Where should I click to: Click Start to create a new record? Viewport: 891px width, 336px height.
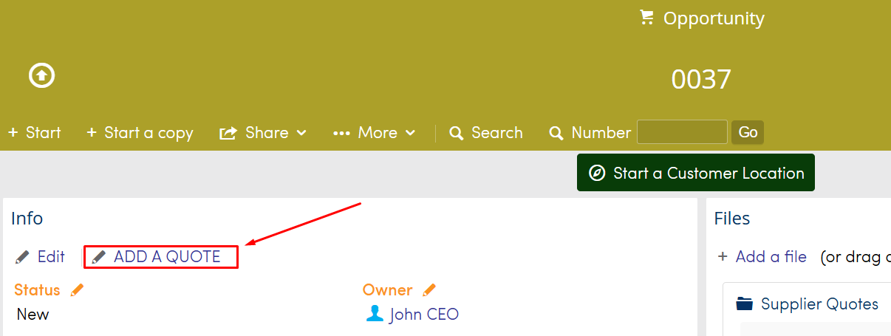pos(35,133)
